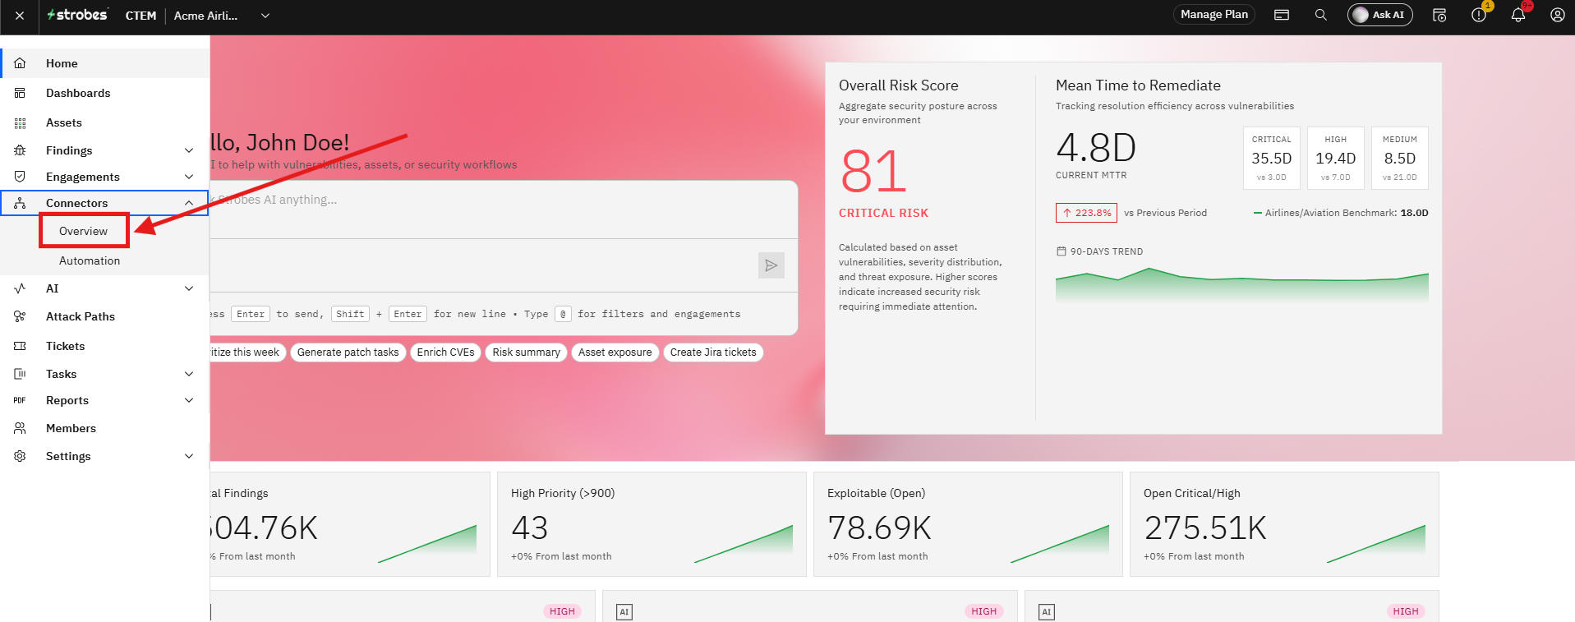Viewport: 1575px width, 622px height.
Task: Click the Manage Plan button
Action: (1214, 15)
